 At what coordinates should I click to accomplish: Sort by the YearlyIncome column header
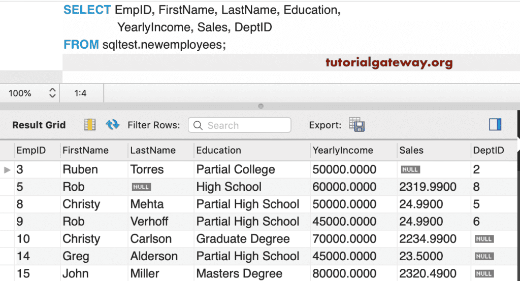click(343, 151)
